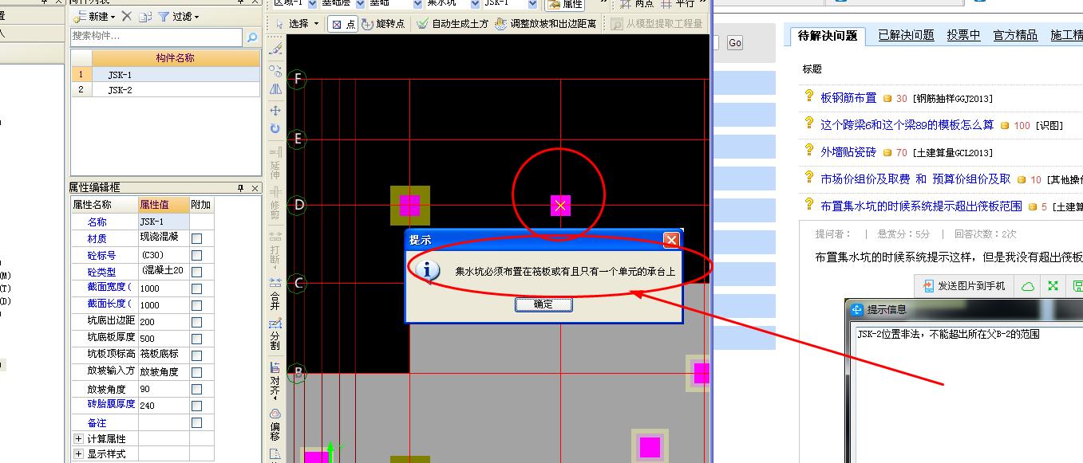
Task: Click the 放坡角度 value 90
Action: [164, 389]
